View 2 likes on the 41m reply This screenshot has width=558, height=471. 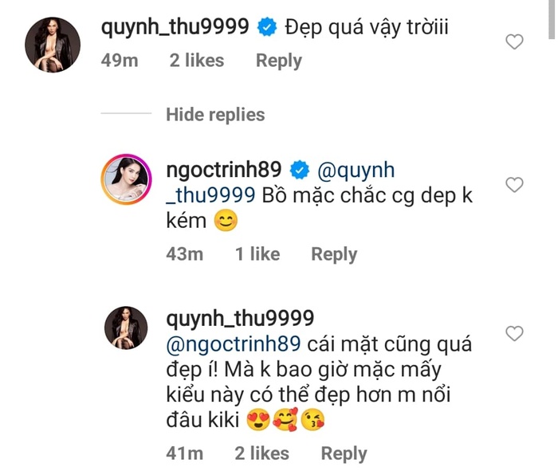coord(261,453)
